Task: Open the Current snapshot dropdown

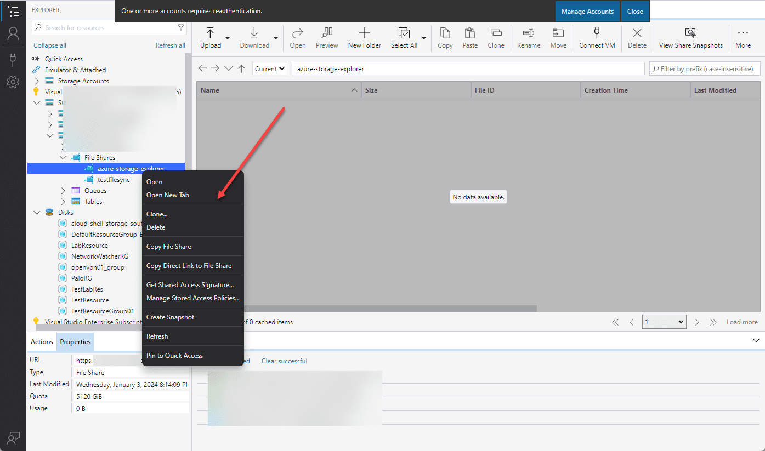Action: click(270, 68)
